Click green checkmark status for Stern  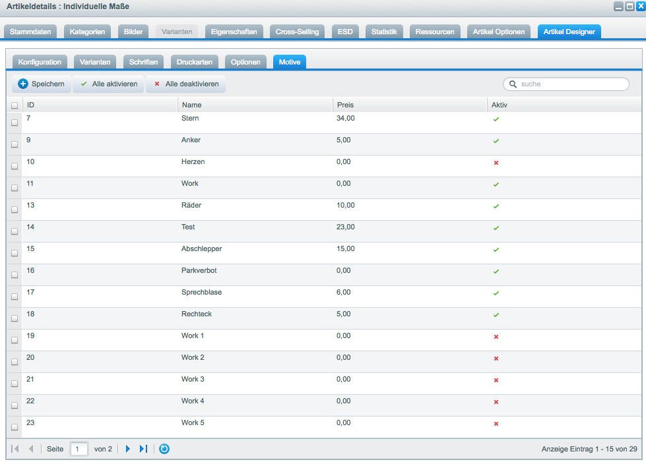click(x=496, y=119)
